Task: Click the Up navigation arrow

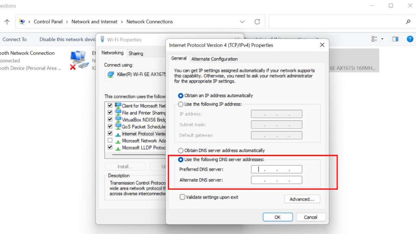Action: click(6, 22)
